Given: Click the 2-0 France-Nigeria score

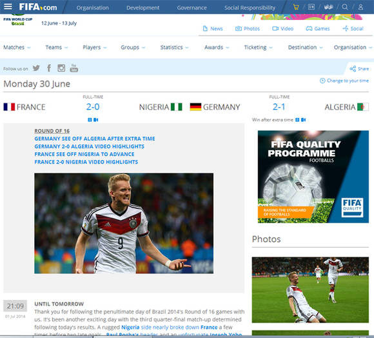Looking at the screenshot, I should coord(93,107).
